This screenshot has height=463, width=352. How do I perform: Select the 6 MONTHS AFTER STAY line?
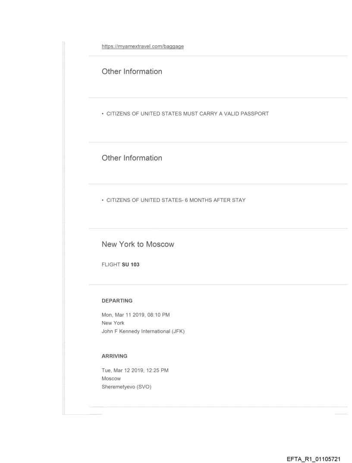[176, 200]
